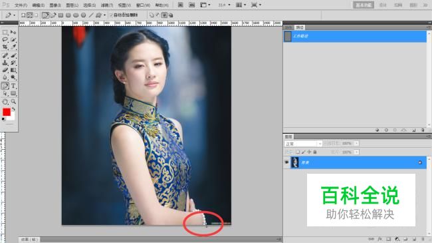Viewport: 432px width, 243px height.
Task: Select the Lasso tool
Action: coord(5,40)
